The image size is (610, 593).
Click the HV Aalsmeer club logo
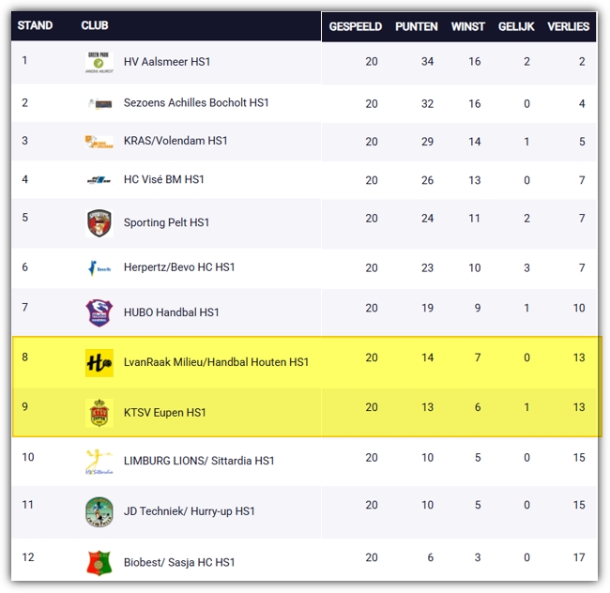(99, 62)
